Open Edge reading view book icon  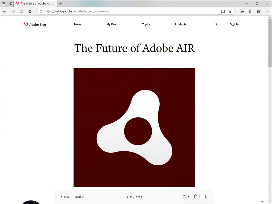[223, 11]
